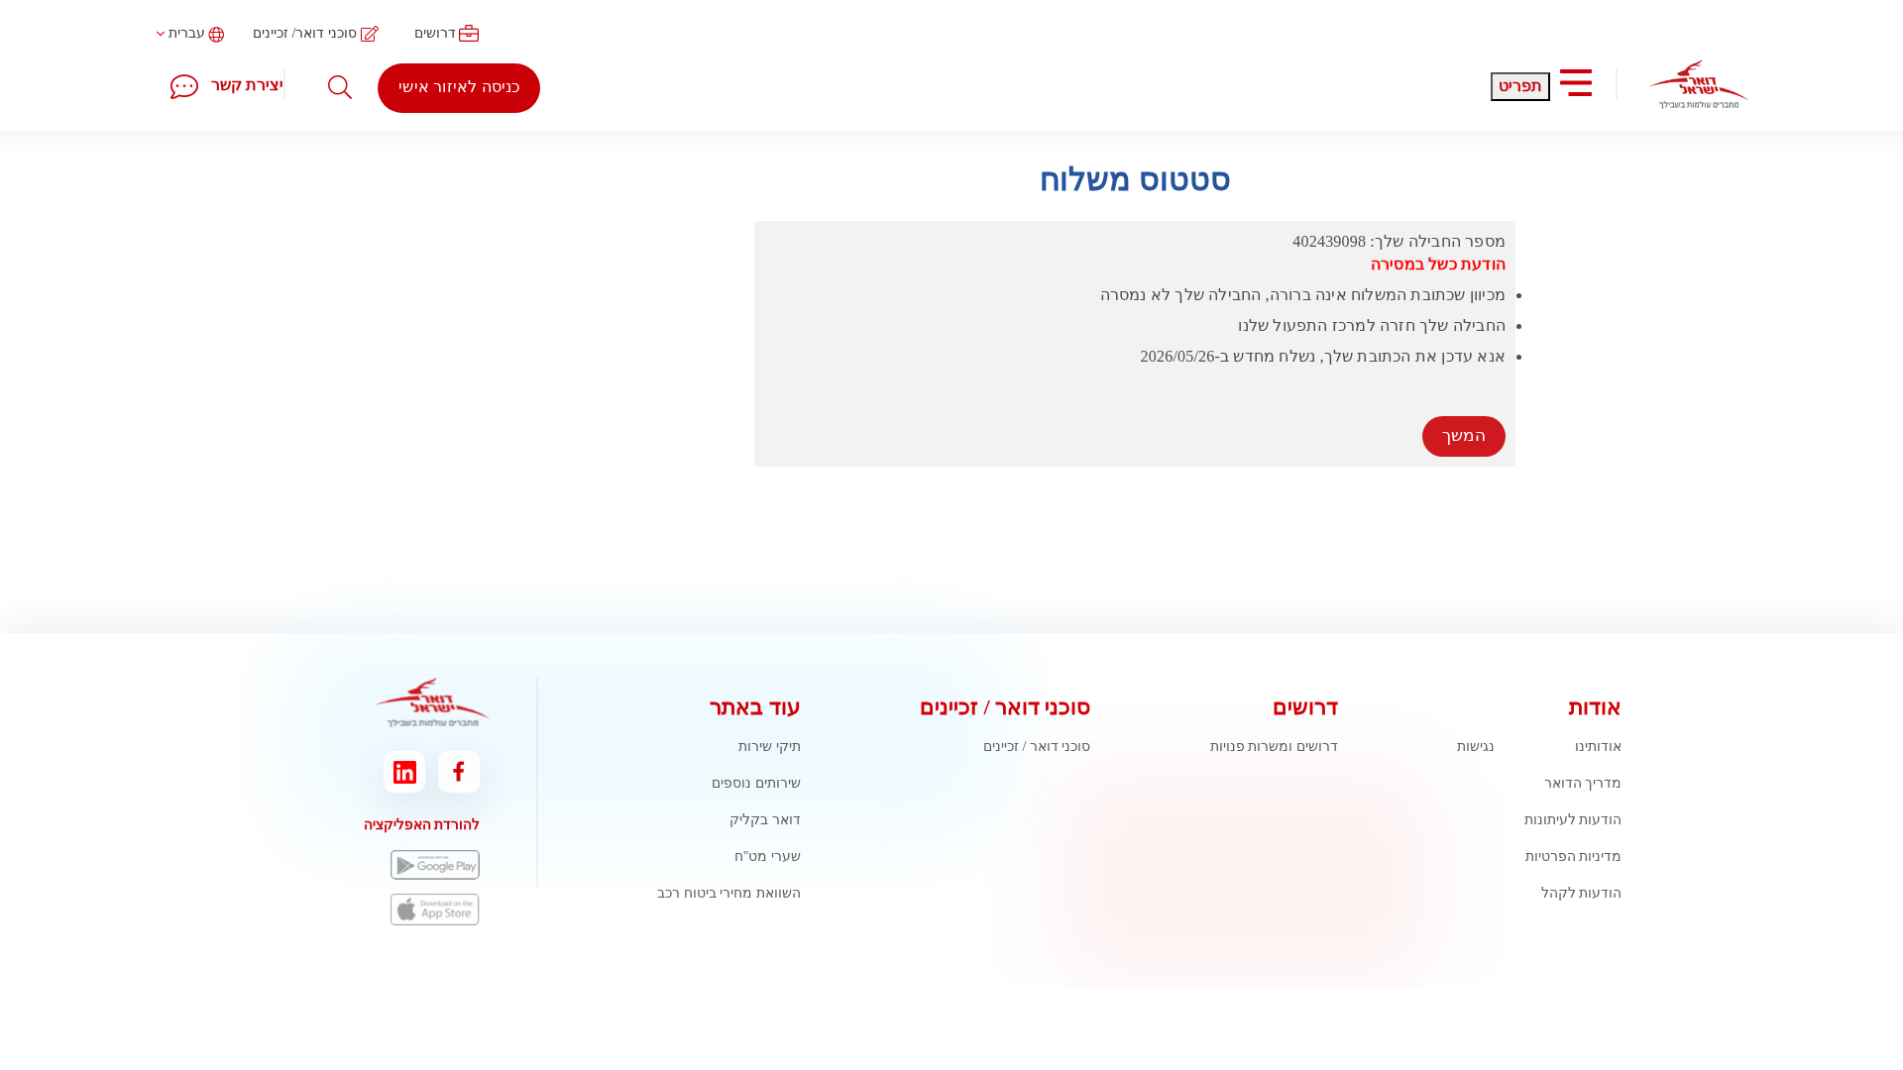Click the Google Play download badge
The height and width of the screenshot is (1070, 1903).
pyautogui.click(x=435, y=865)
